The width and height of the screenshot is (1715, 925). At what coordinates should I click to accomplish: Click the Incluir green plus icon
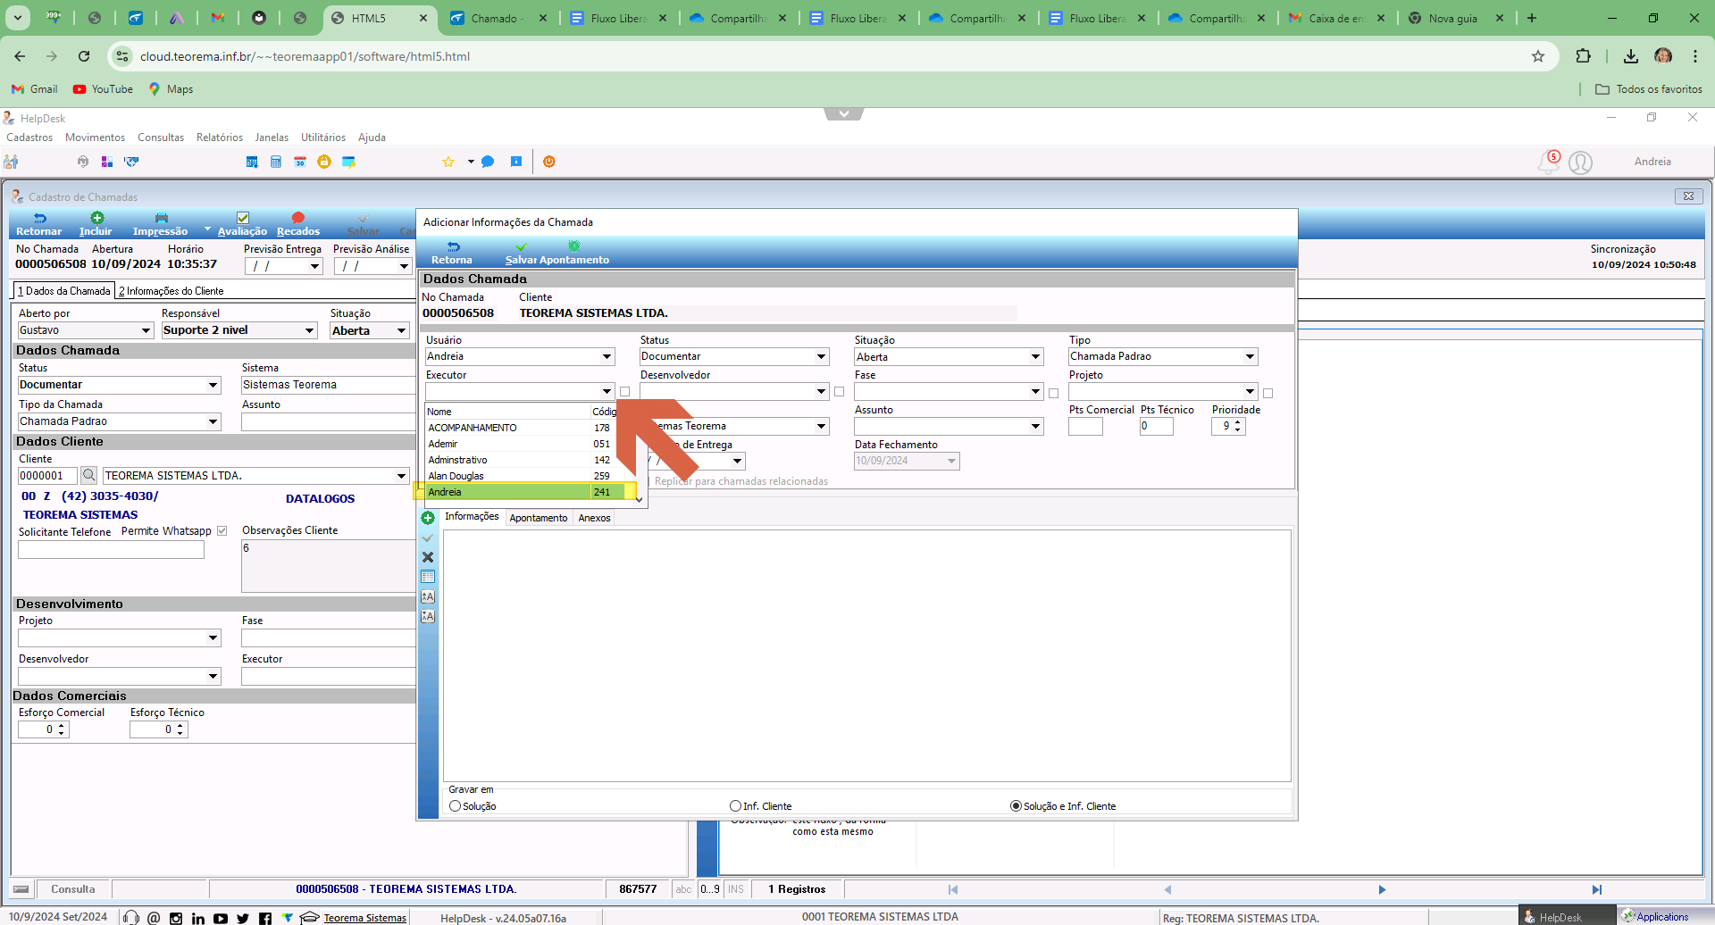97,218
